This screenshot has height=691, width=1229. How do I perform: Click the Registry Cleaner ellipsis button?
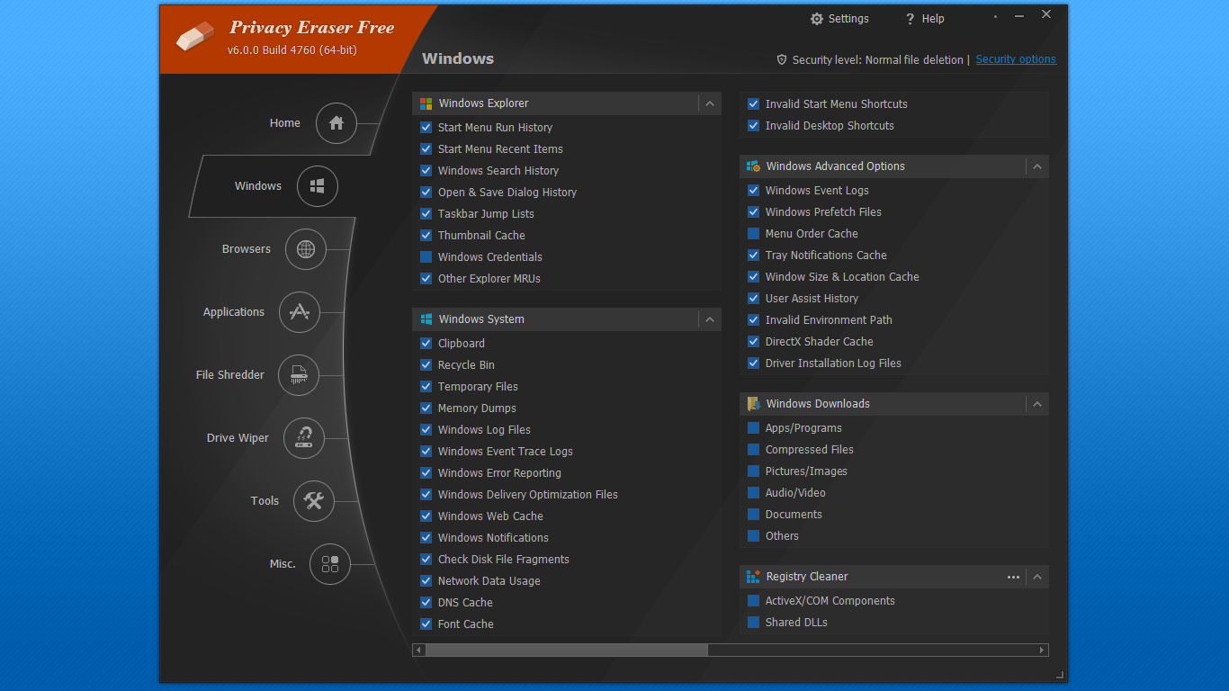point(1013,576)
